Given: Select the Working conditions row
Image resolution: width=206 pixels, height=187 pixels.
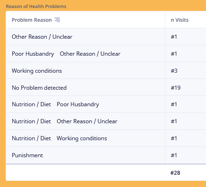Looking at the screenshot, I should point(106,71).
